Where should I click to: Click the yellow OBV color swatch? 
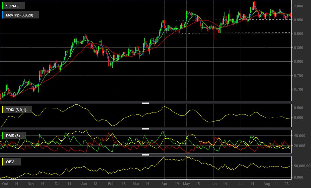(3, 161)
